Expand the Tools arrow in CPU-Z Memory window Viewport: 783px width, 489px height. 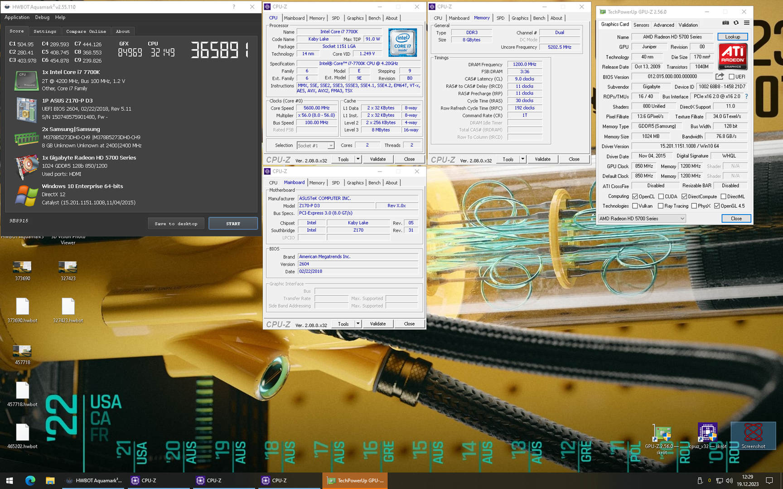pos(522,159)
